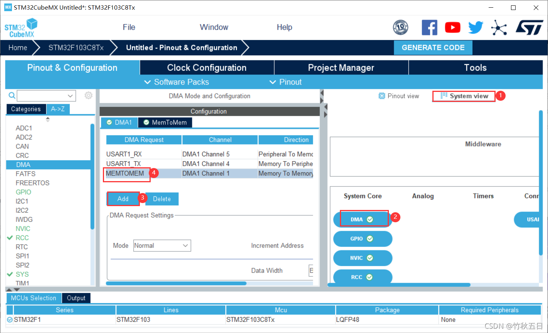Select FREERTOS in peripheral list
This screenshot has height=333, width=548.
tap(32, 183)
